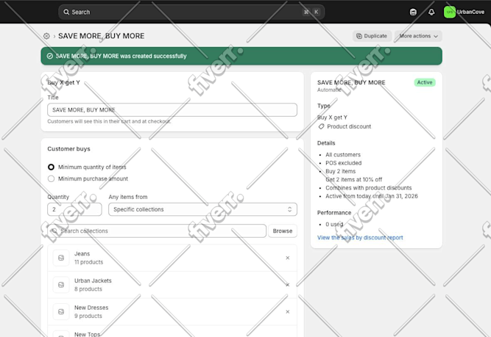Click '9 products' under New Dresses
The height and width of the screenshot is (337, 491).
88,316
